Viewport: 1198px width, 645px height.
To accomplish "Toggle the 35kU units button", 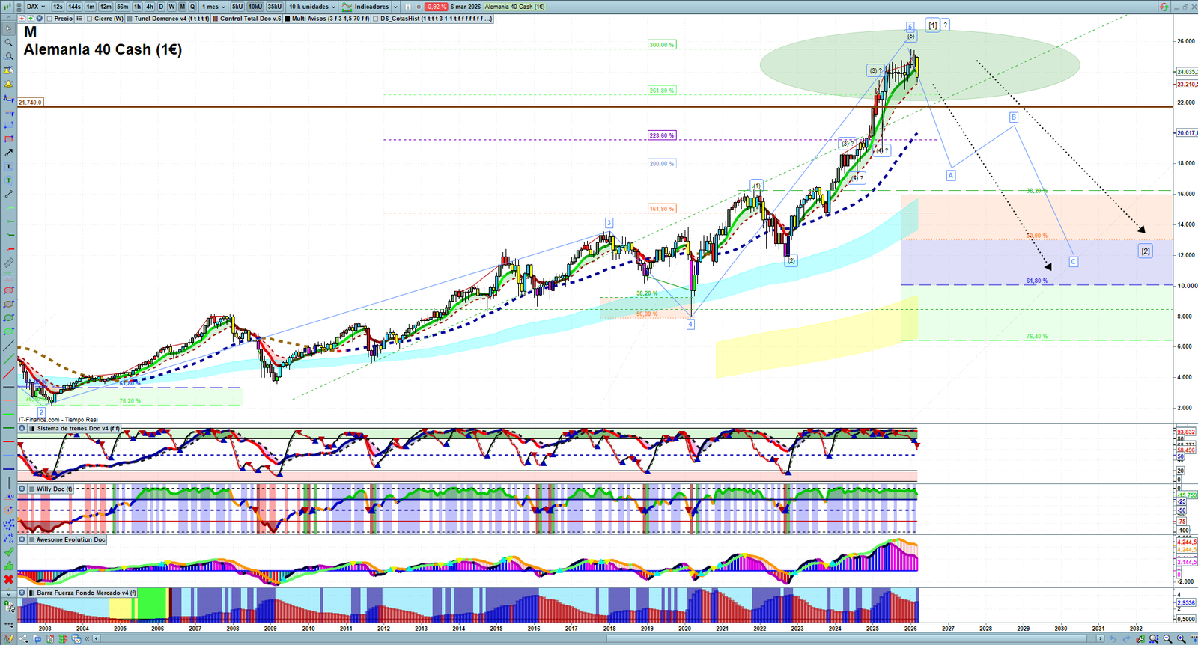I will click(275, 7).
